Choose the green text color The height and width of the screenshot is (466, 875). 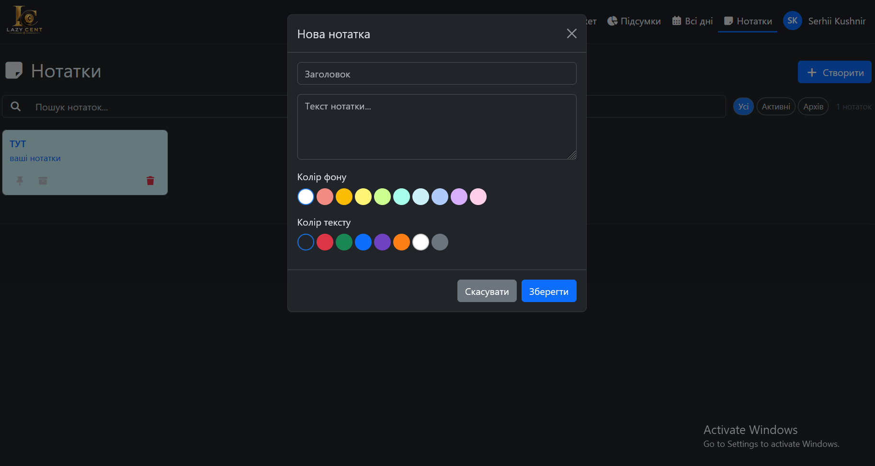click(x=344, y=242)
